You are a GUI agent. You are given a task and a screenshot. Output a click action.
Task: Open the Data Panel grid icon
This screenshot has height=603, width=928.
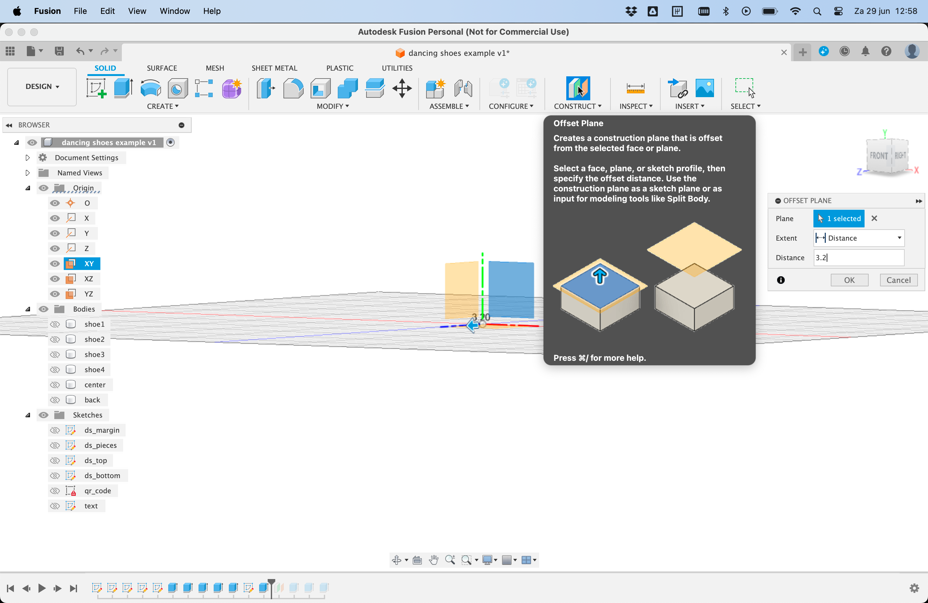click(10, 51)
